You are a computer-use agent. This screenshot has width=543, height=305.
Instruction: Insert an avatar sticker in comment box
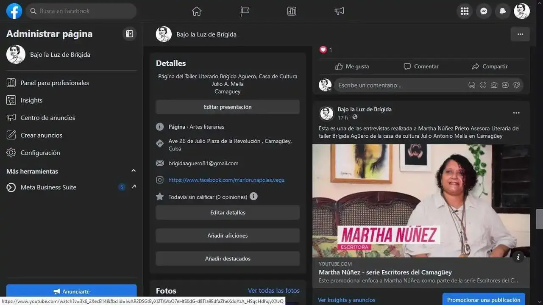point(472,85)
